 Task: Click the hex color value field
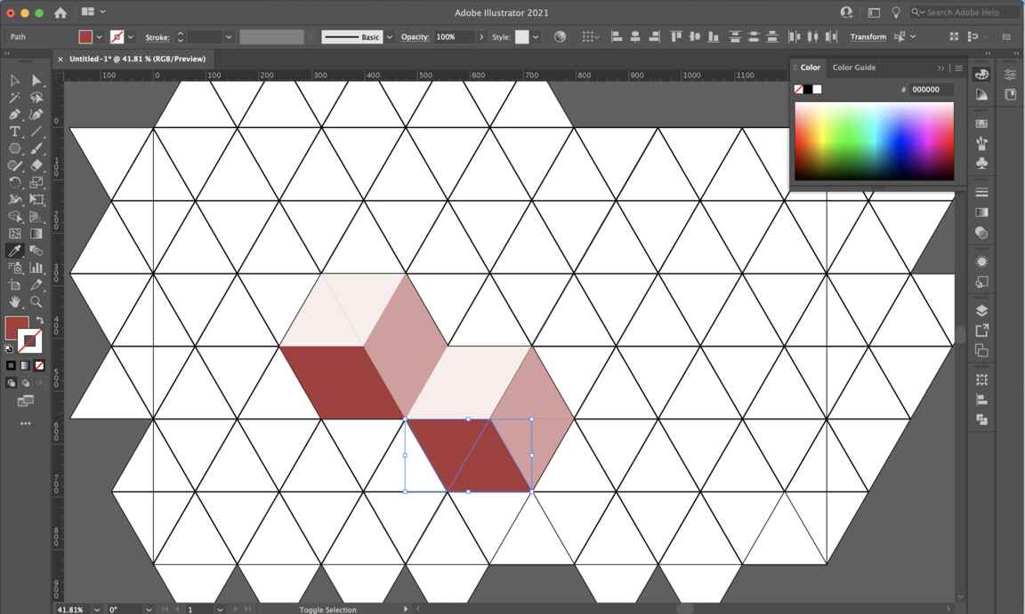[932, 90]
